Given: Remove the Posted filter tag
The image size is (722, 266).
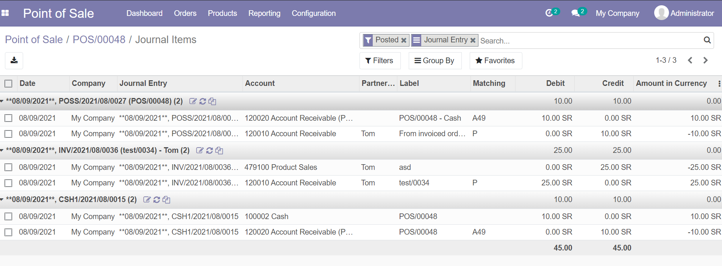Looking at the screenshot, I should tap(404, 40).
